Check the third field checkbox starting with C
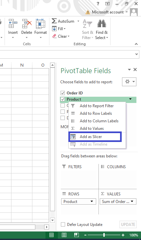141x240 pixels. (62, 106)
